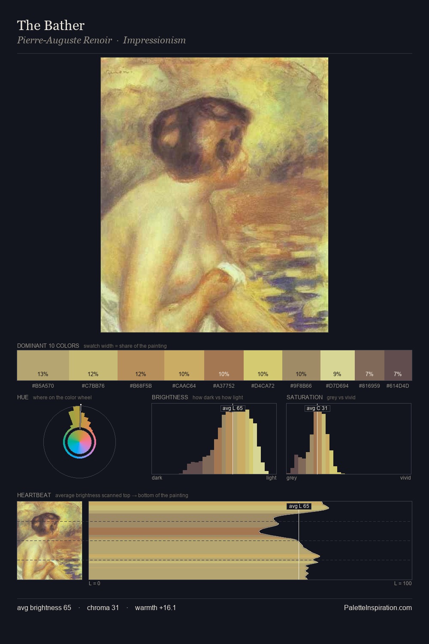The height and width of the screenshot is (644, 429).
Task: Click the grey axis label
Action: coord(292,478)
